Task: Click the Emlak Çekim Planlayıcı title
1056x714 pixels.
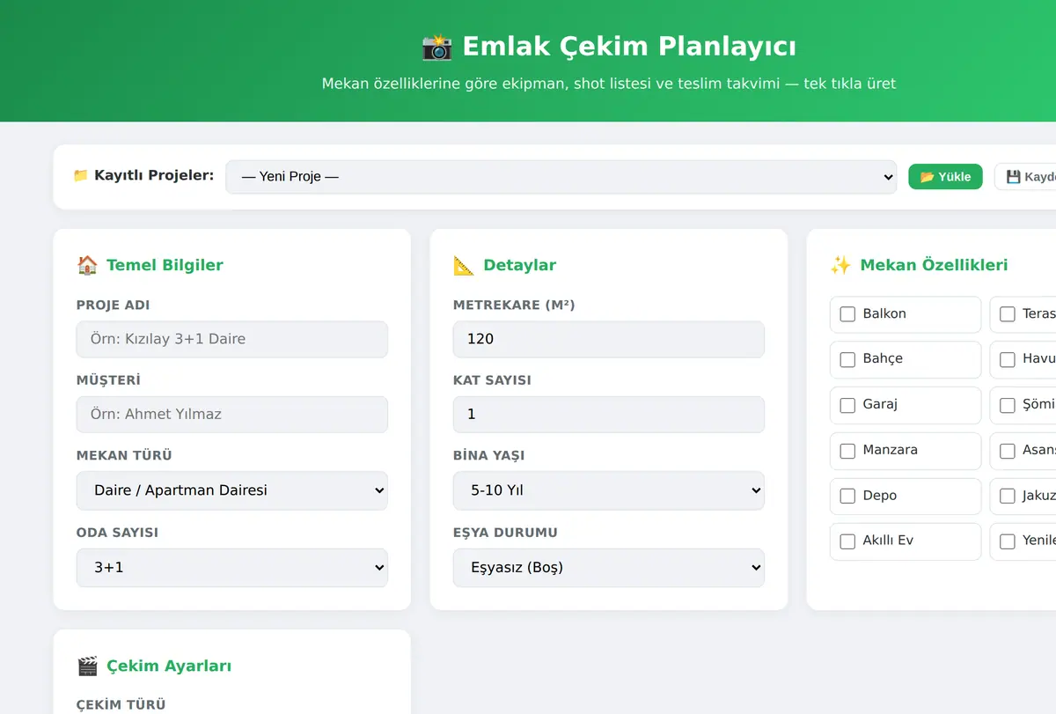Action: tap(629, 46)
